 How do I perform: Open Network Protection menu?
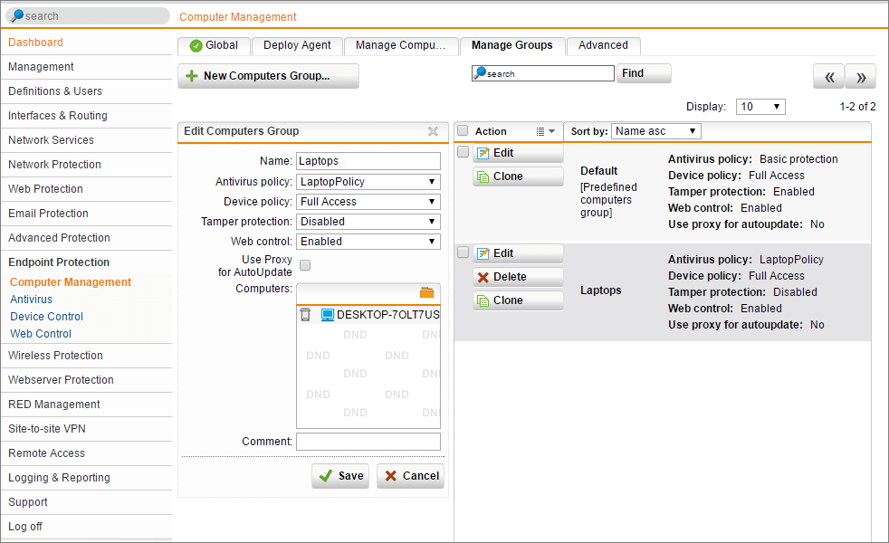[54, 165]
